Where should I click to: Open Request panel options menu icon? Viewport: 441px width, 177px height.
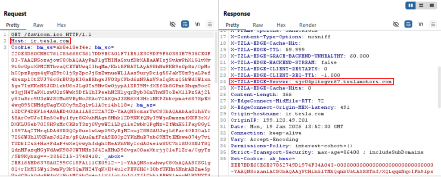[210, 24]
